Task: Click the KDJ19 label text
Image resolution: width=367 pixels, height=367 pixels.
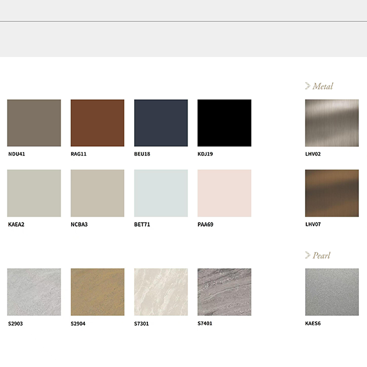Action: pos(205,154)
